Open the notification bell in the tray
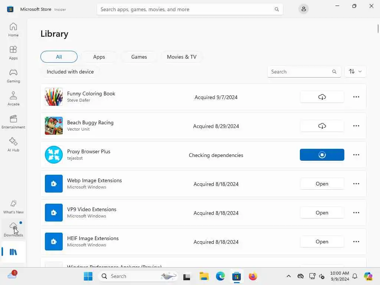380x285 pixels. (x=355, y=276)
